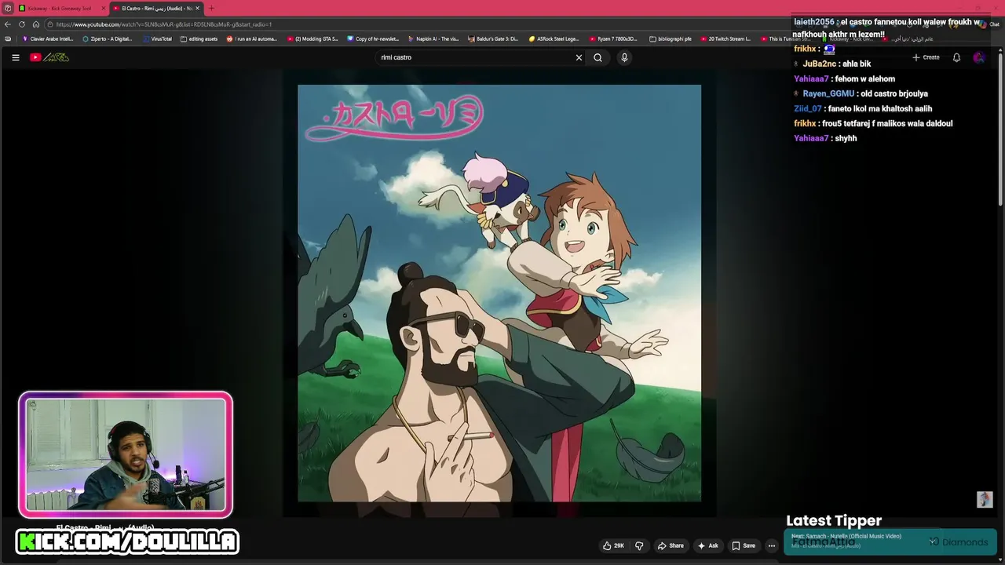Reload the page with refresh icon
Screen dimensions: 1005x565
tap(22, 24)
